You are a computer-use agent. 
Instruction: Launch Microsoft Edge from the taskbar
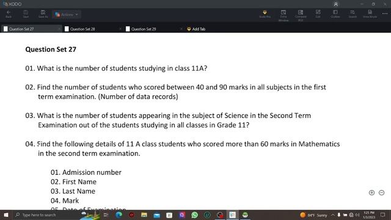119,215
